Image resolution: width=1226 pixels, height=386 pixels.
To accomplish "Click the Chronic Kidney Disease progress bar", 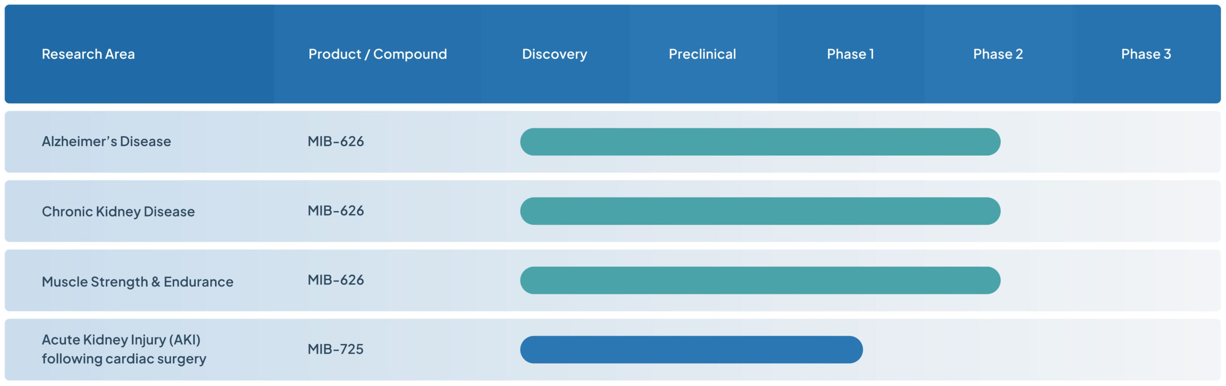I will coord(760,211).
